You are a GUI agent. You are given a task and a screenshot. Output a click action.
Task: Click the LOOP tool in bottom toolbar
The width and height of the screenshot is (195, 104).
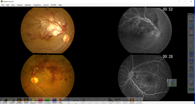[x=110, y=101]
